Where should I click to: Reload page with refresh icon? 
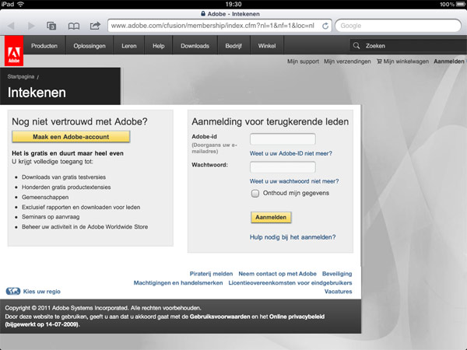[x=325, y=26]
